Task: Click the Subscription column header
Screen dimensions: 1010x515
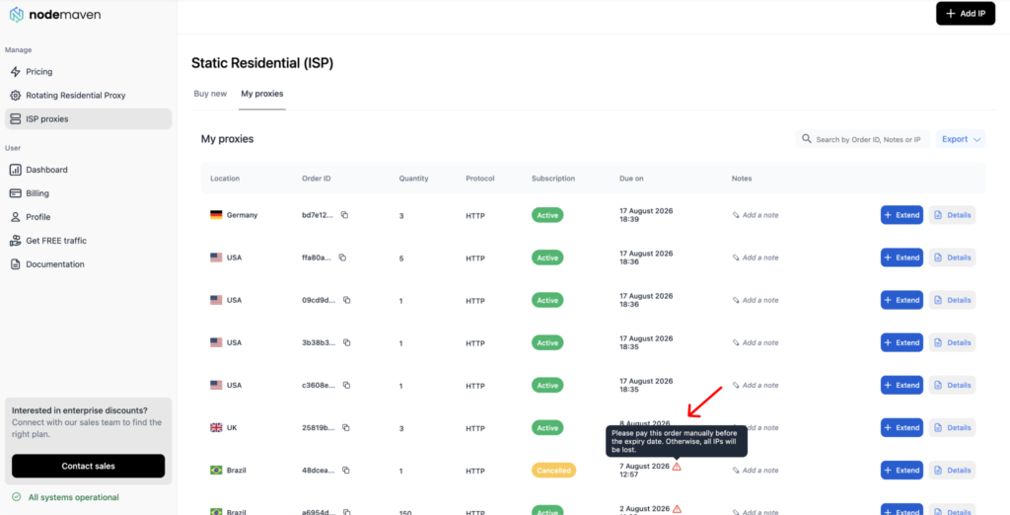Action: tap(553, 179)
